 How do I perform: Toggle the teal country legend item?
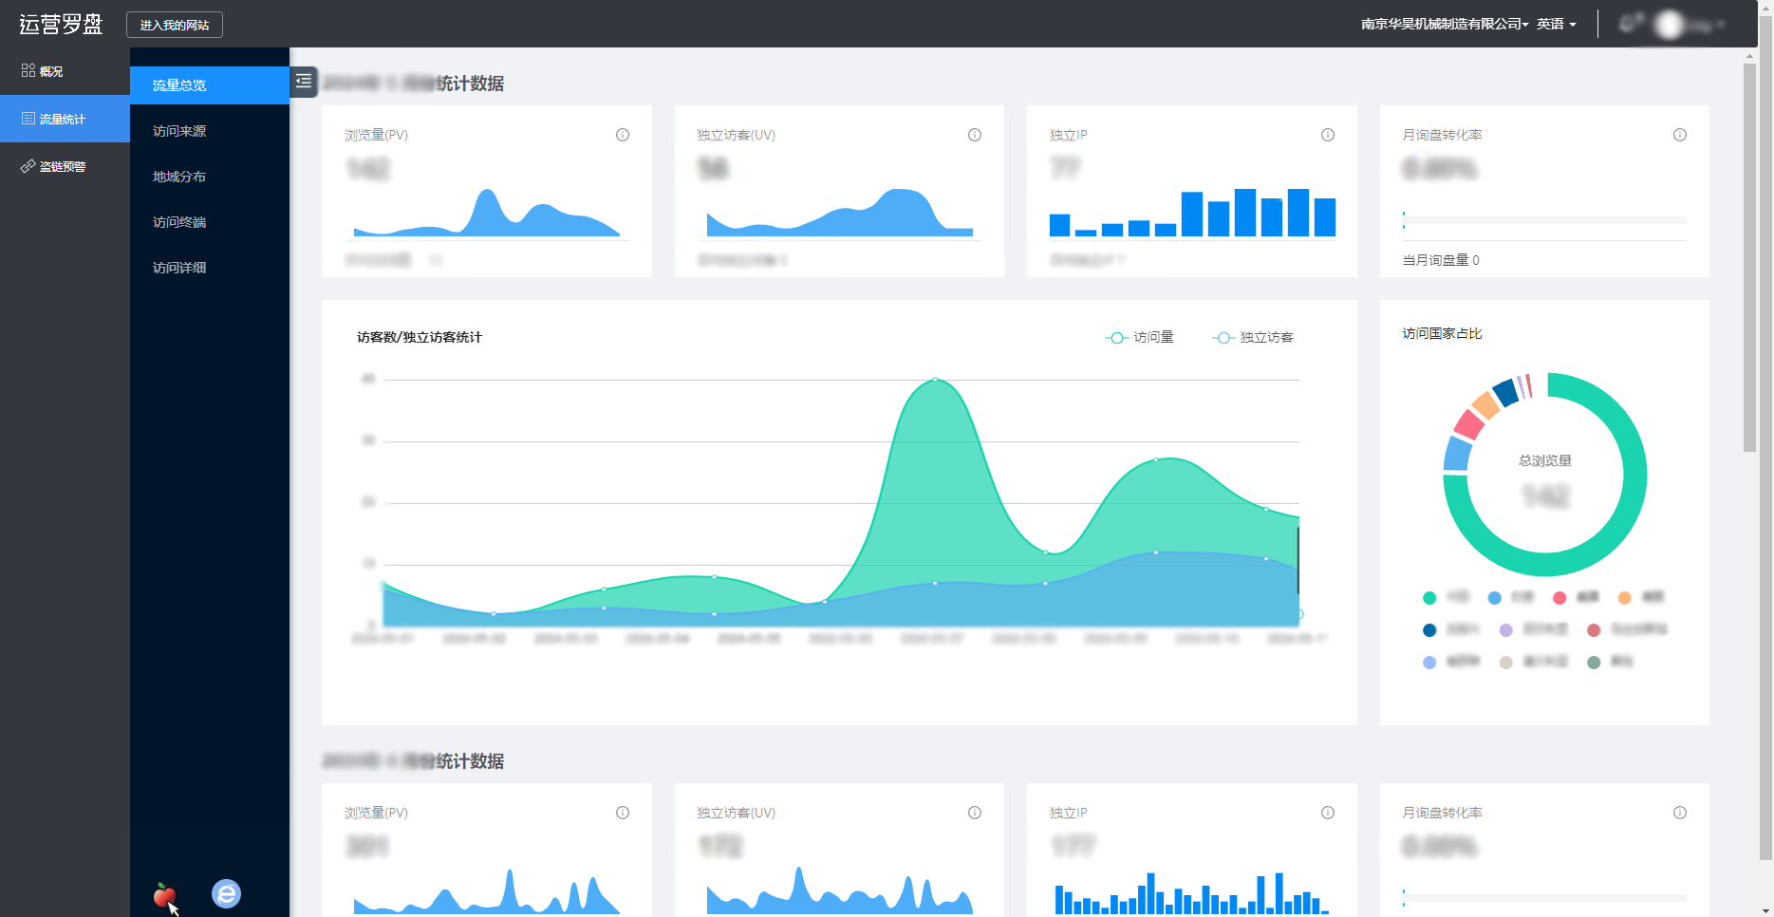point(1429,597)
